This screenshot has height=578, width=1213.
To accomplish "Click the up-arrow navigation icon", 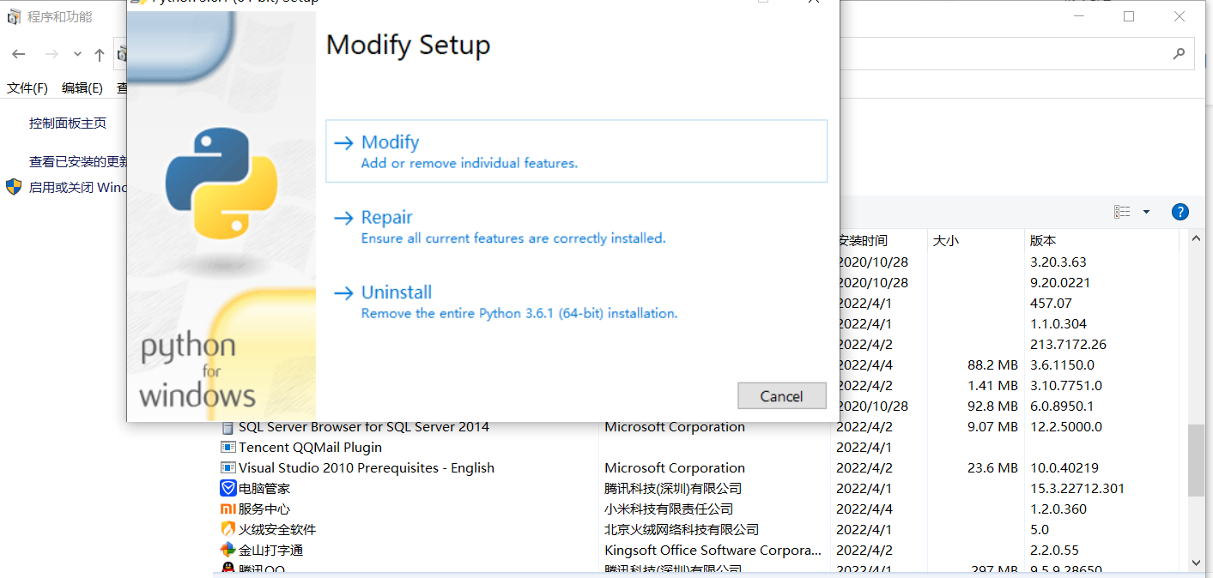I will [x=100, y=53].
